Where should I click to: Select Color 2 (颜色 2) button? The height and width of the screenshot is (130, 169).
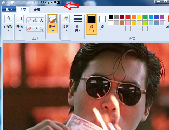(102, 24)
